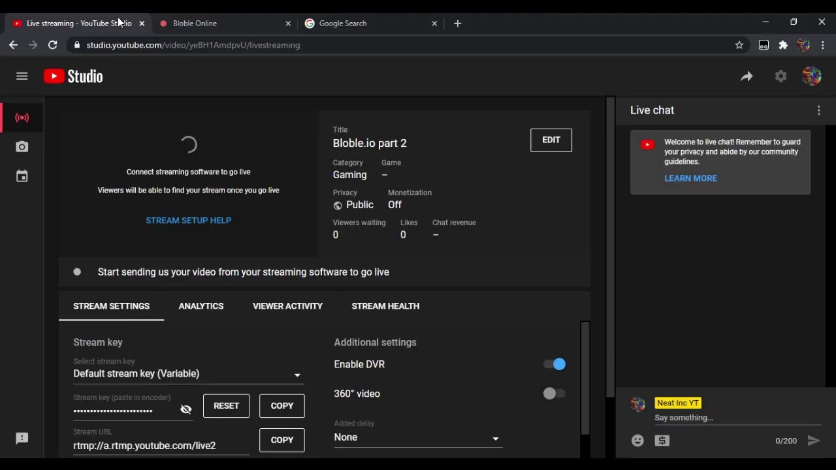Go back to the previous page
Image resolution: width=836 pixels, height=470 pixels.
click(x=14, y=45)
